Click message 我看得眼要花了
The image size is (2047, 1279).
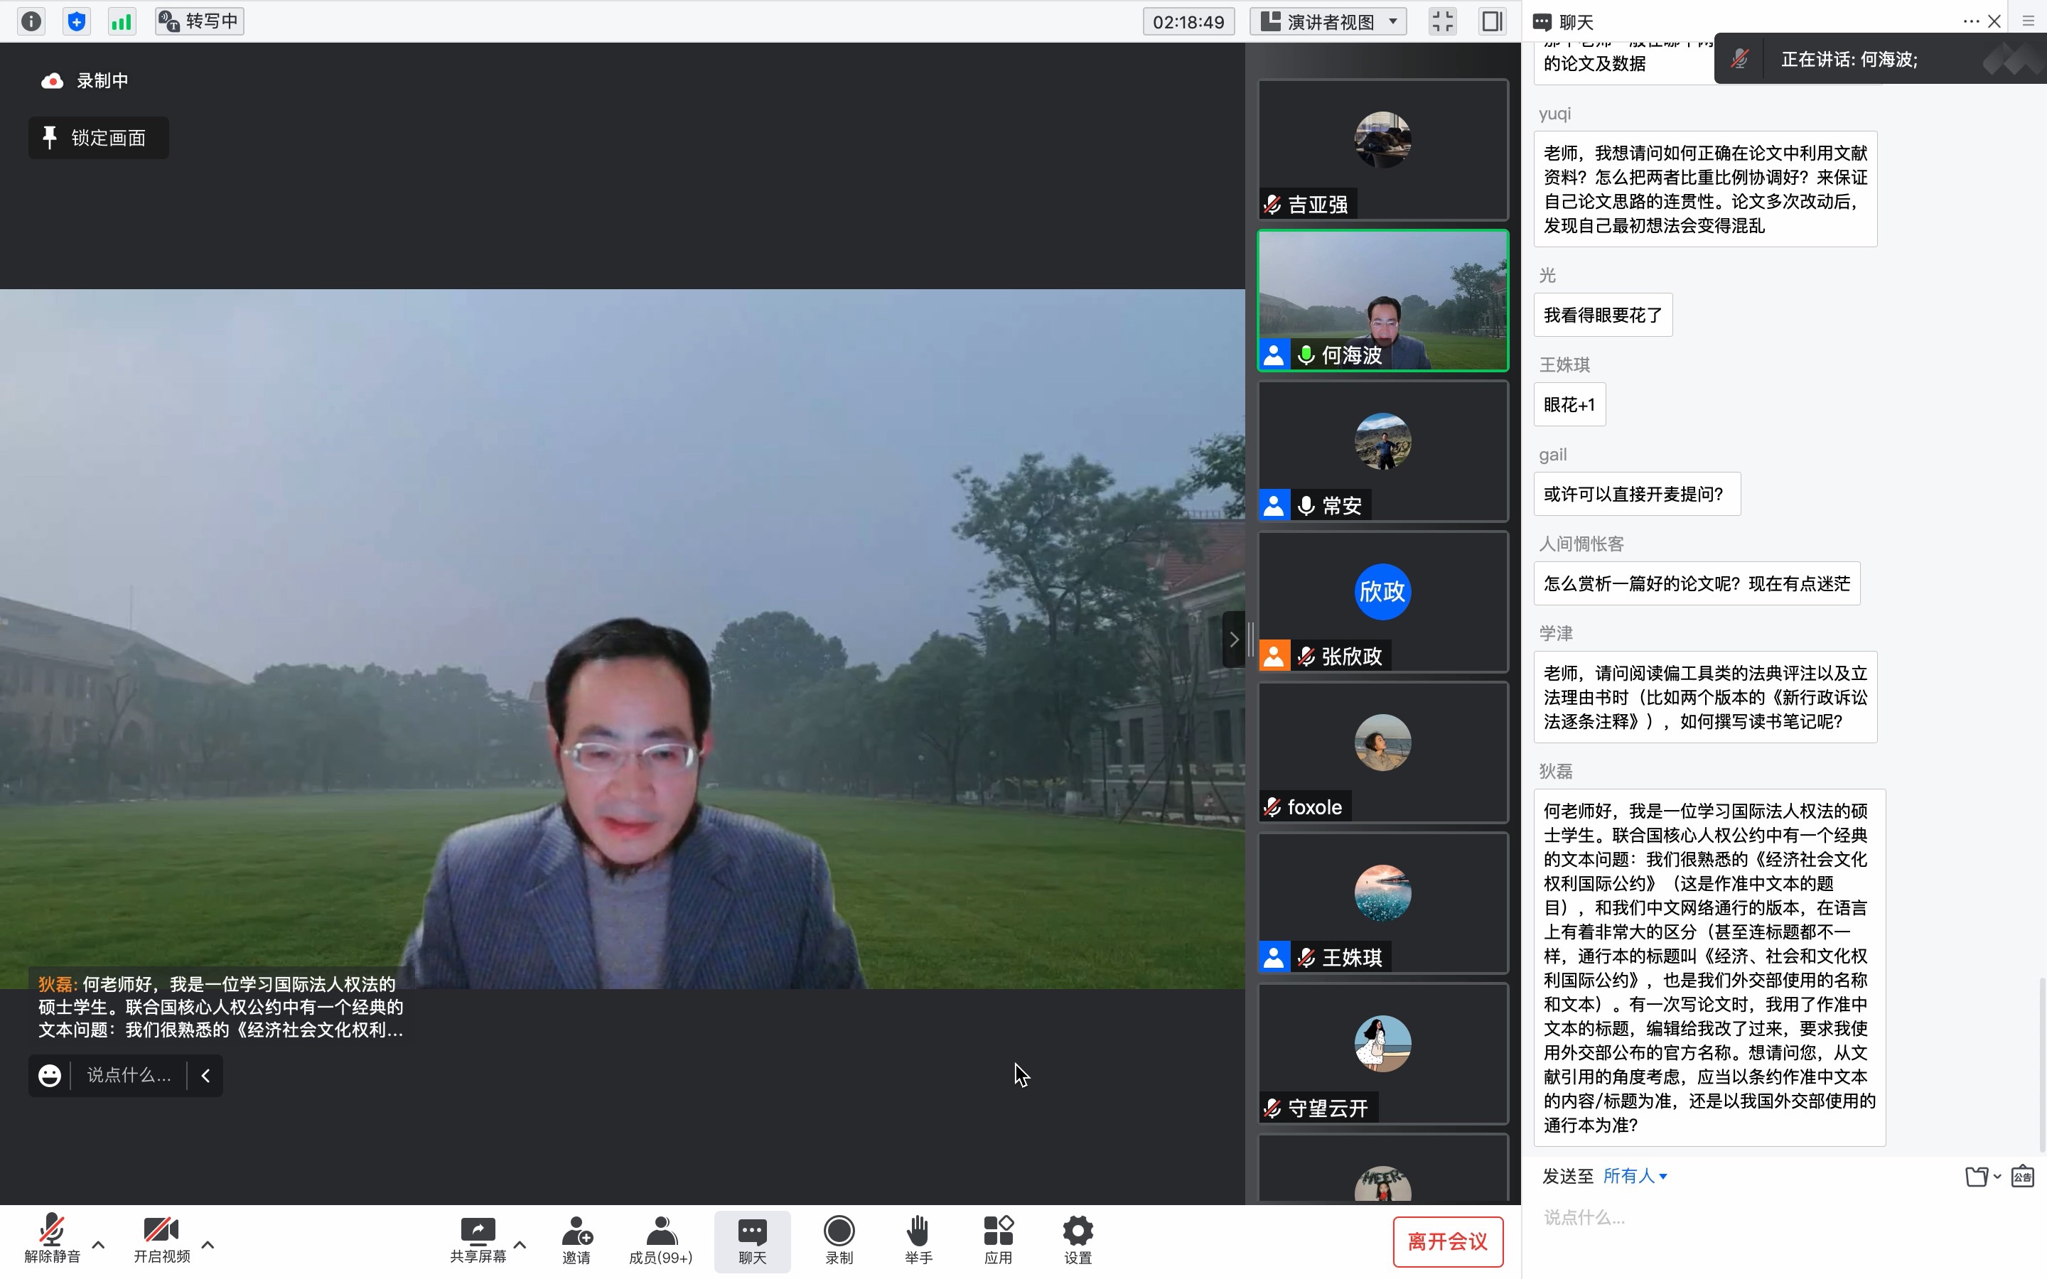1603,315
